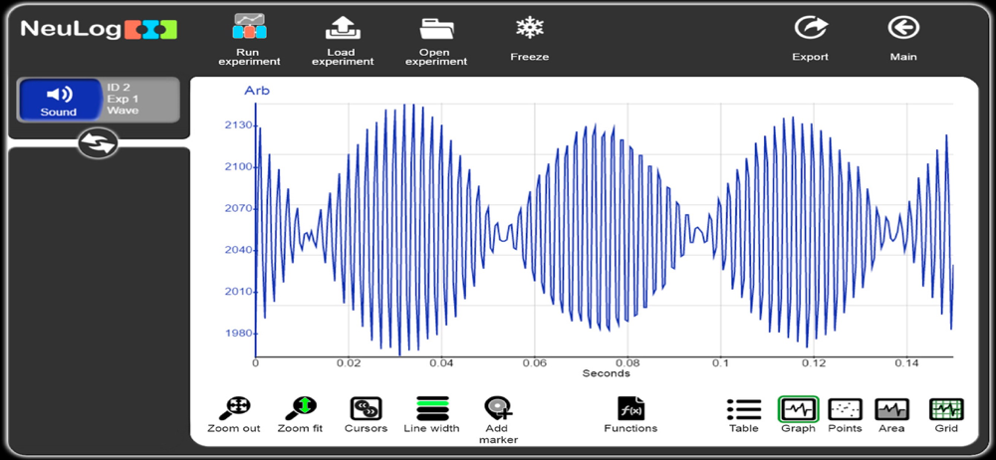Export data using the Export icon
The width and height of the screenshot is (996, 460).
click(811, 28)
